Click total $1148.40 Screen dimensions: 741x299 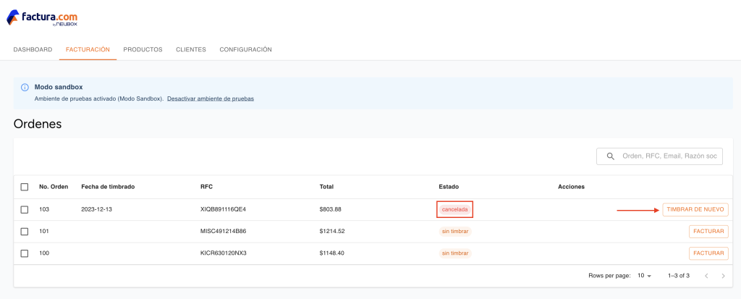[x=331, y=253]
